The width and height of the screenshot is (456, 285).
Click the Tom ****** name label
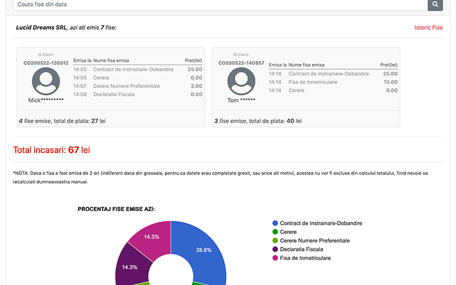coord(241,100)
